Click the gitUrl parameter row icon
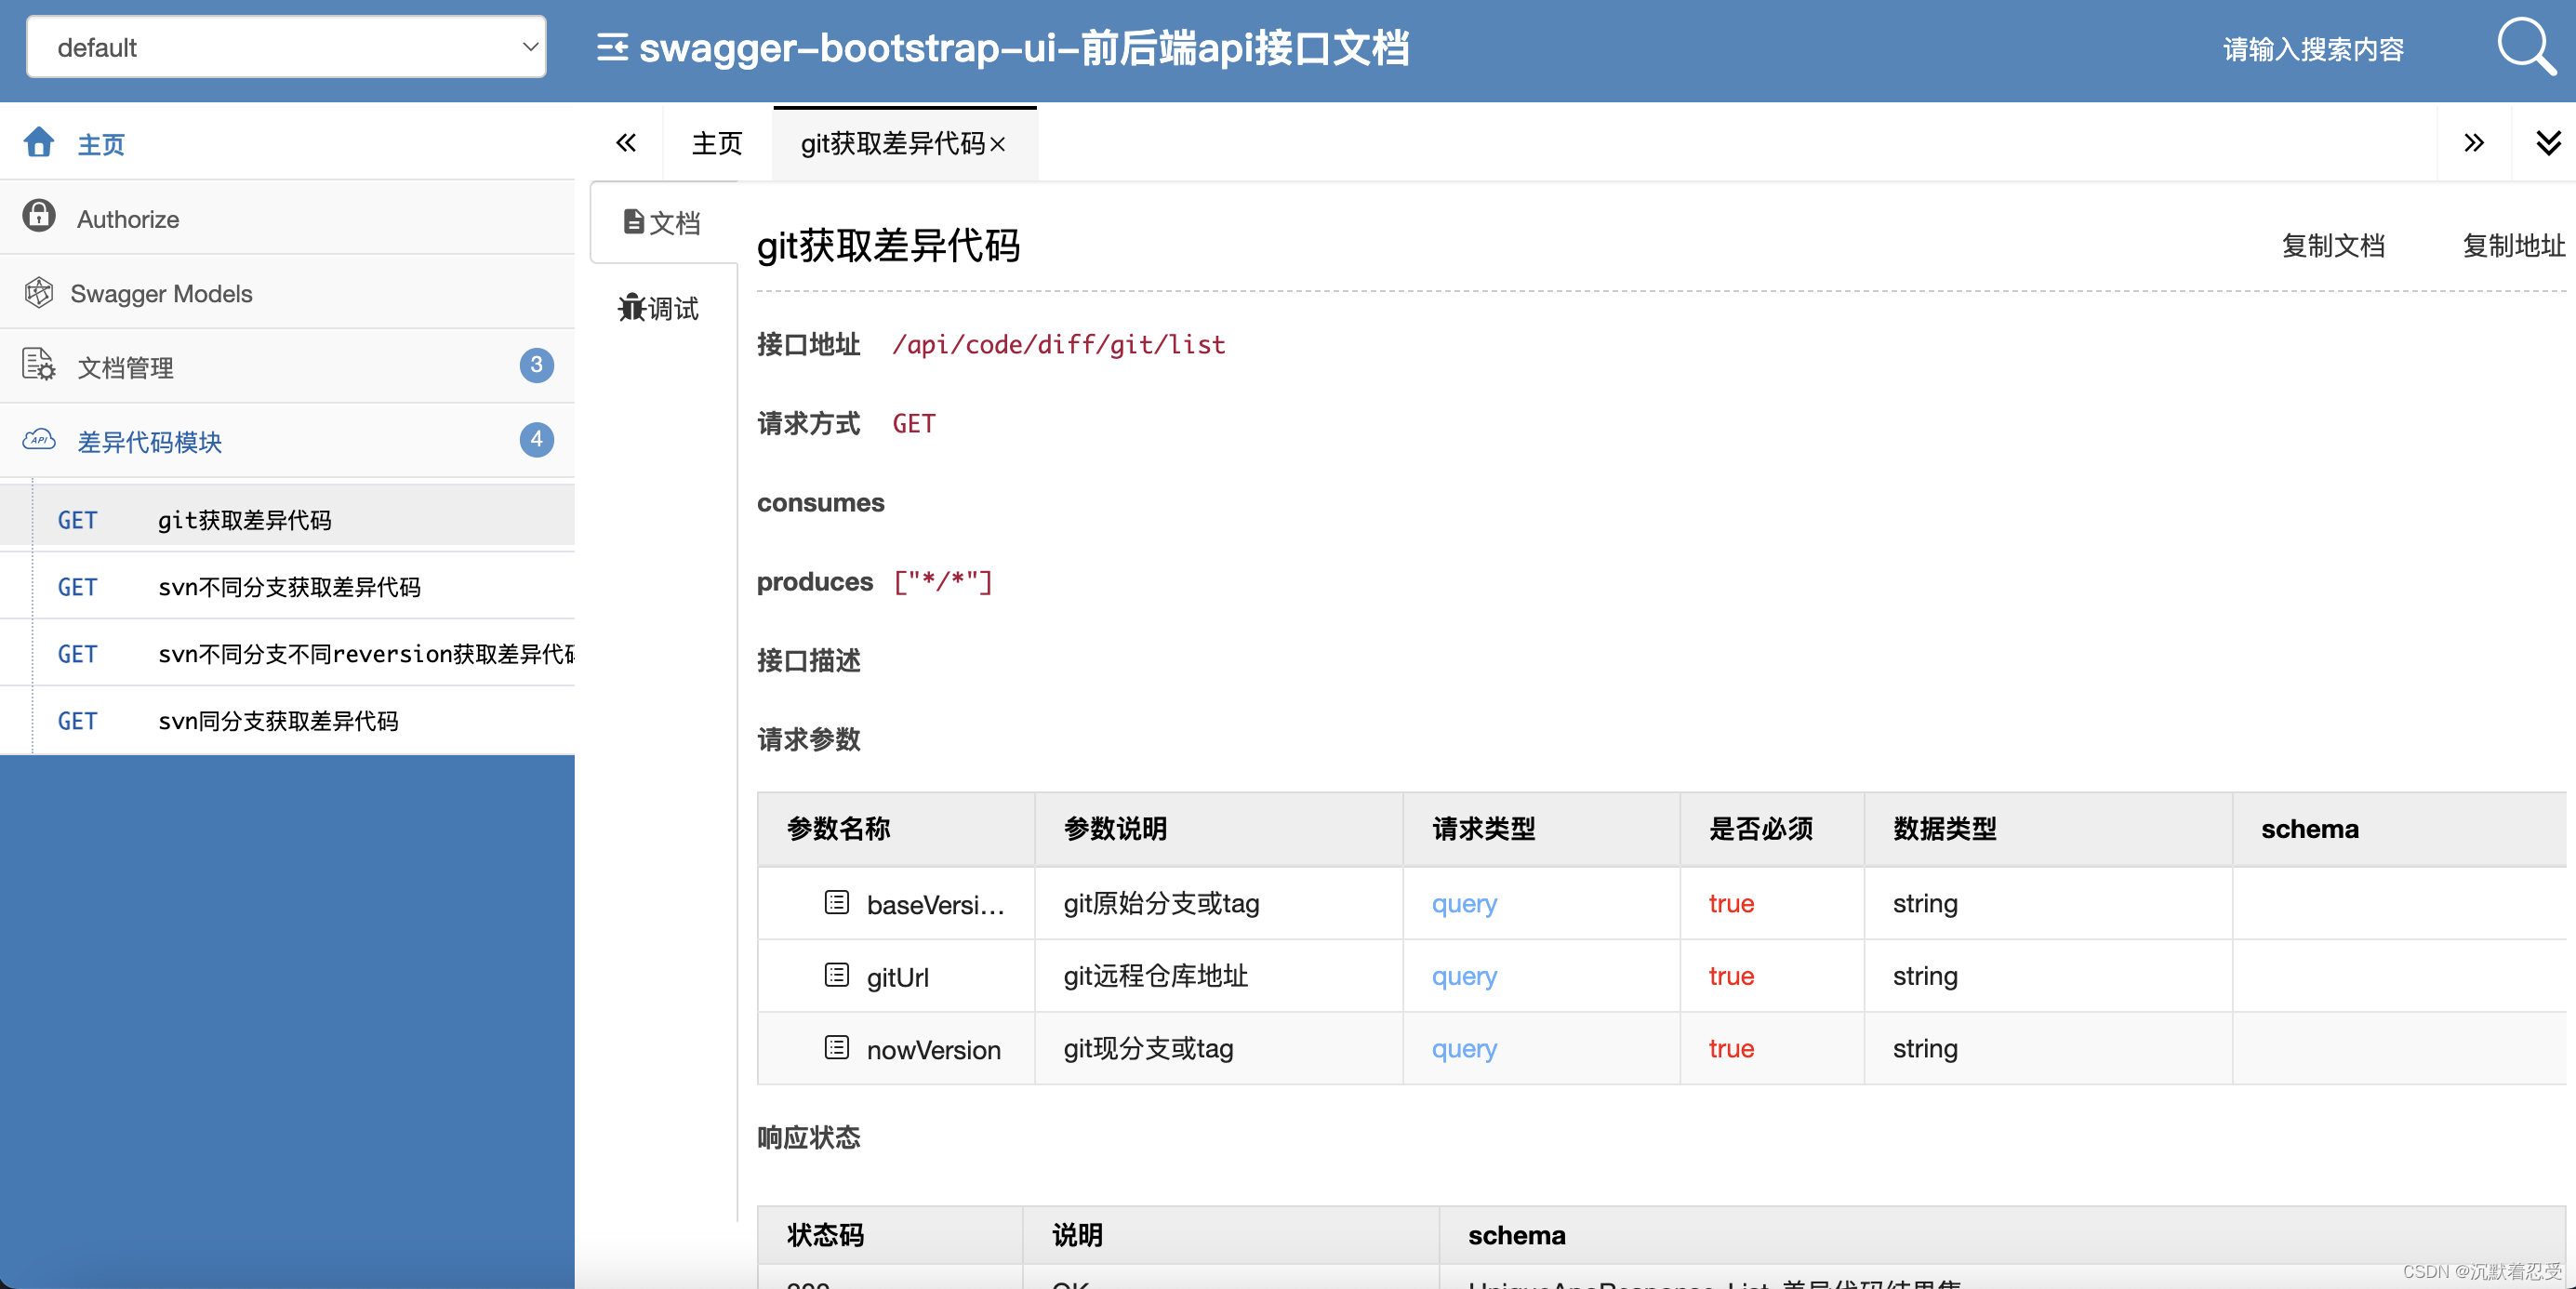The width and height of the screenshot is (2576, 1289). pos(837,974)
